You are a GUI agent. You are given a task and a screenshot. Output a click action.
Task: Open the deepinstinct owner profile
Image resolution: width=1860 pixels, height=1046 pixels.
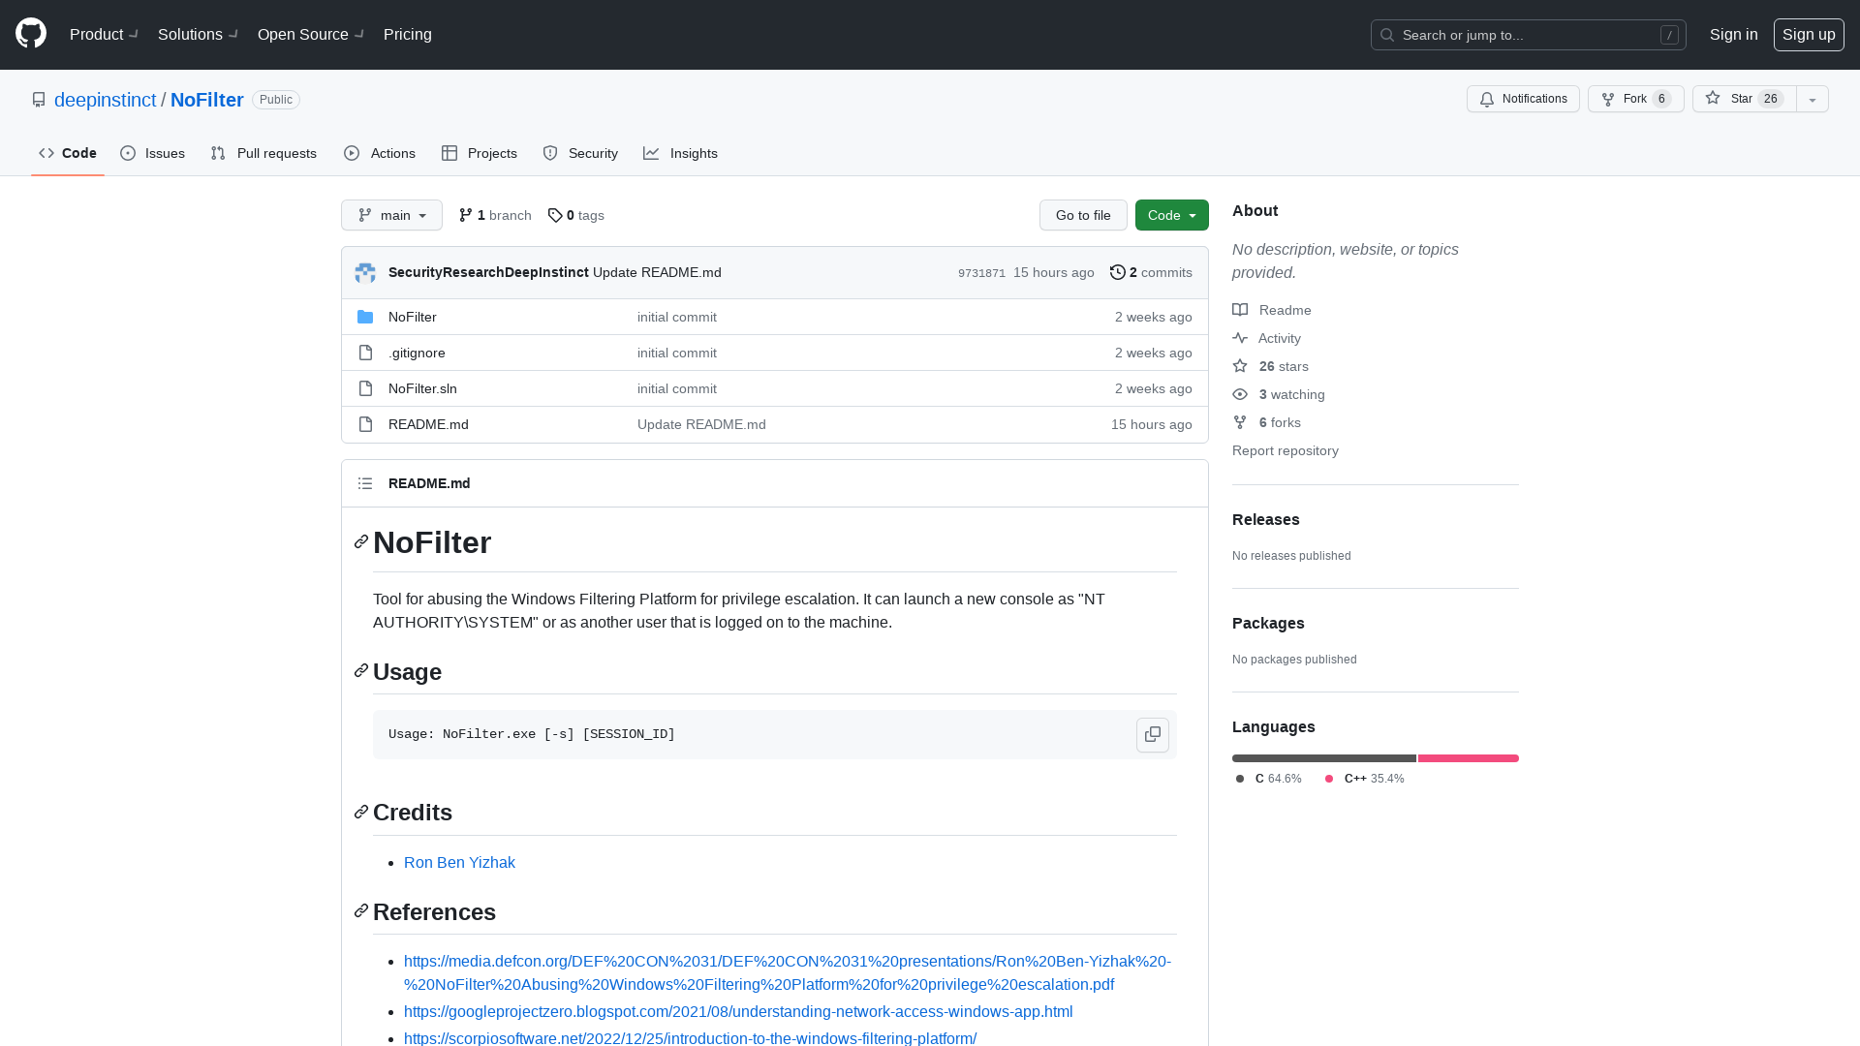click(x=105, y=100)
